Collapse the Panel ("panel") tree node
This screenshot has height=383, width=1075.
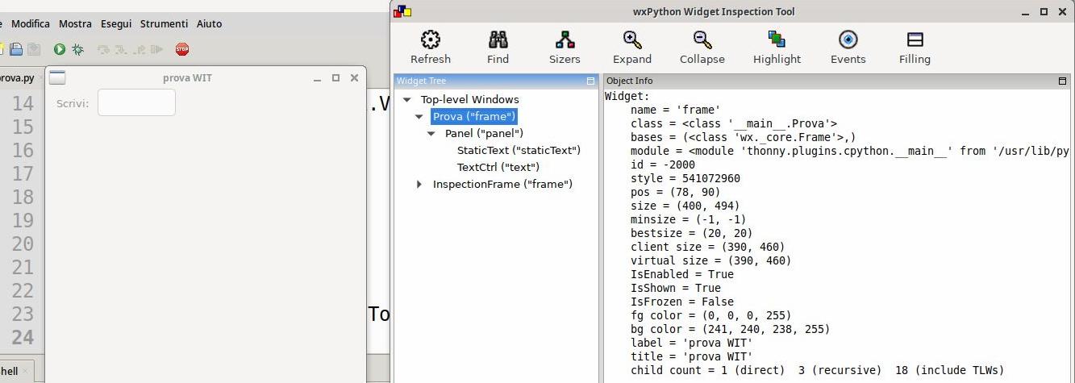coord(431,134)
